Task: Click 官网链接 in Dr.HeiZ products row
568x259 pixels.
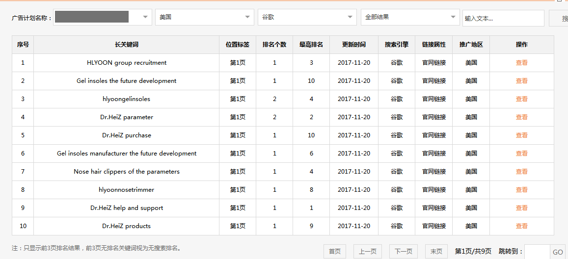Action: point(434,226)
